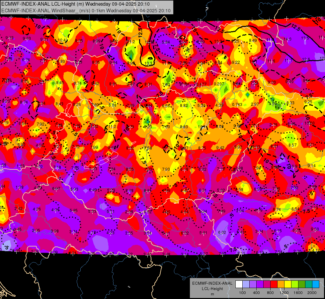Image resolution: width=325 pixels, height=299 pixels.
Task: Click the teal legend swatch left of 2000
Action: click(x=309, y=284)
